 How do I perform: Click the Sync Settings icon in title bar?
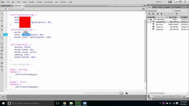tap(170, 2)
